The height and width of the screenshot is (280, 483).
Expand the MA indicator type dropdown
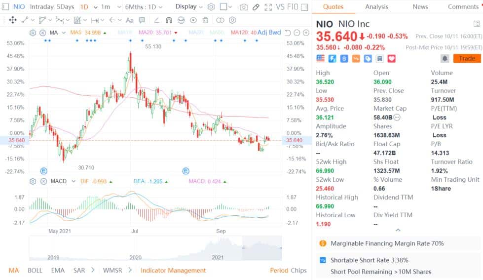(x=64, y=33)
